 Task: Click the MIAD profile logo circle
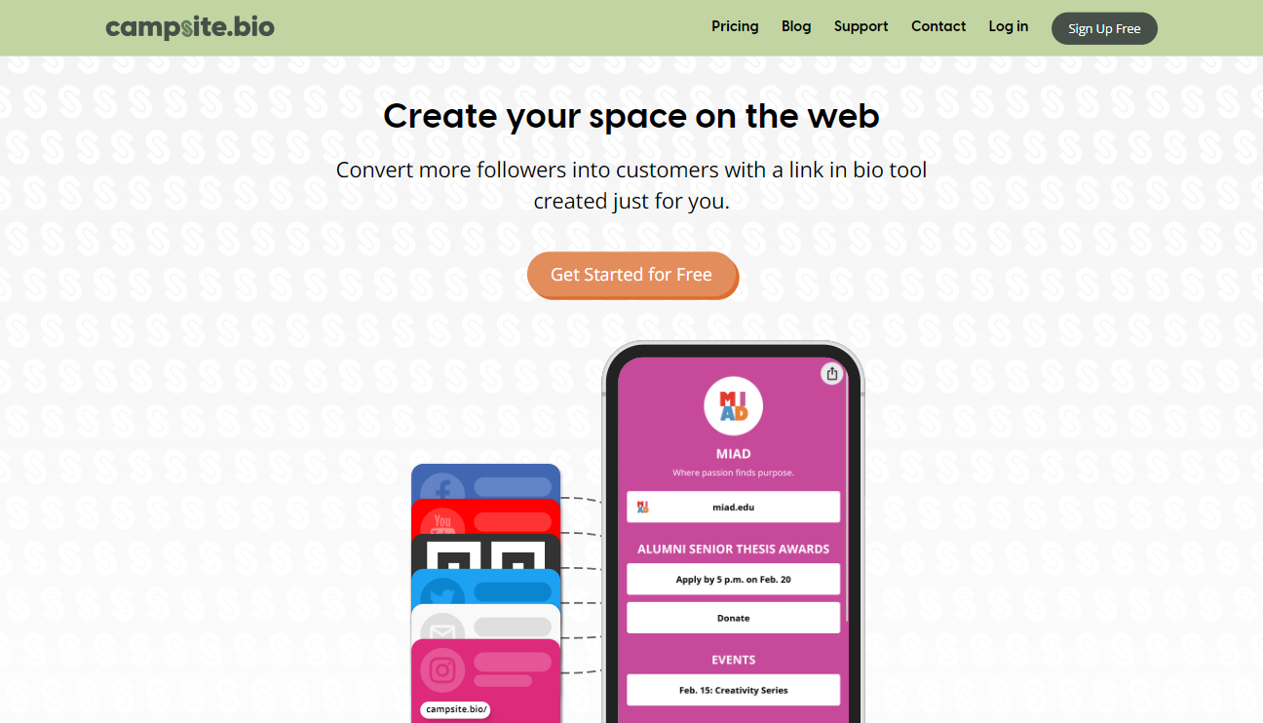[733, 405]
